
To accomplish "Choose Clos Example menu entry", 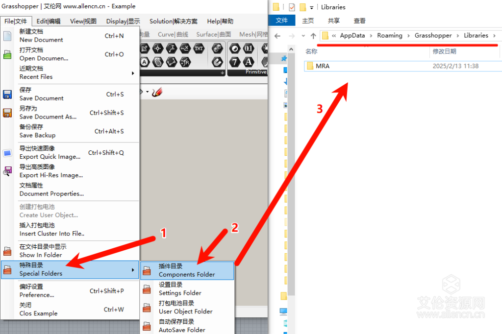I will click(71, 310).
